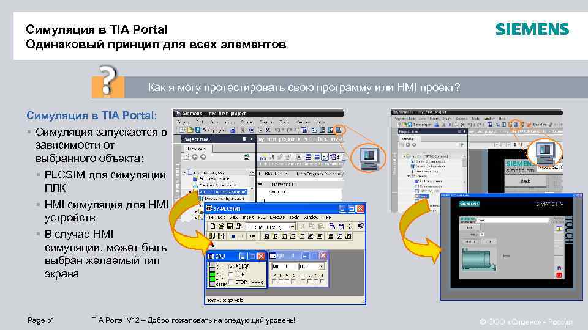Open data format dropdown in IB window
Viewport: 588px width, 330px height.
tap(322, 266)
